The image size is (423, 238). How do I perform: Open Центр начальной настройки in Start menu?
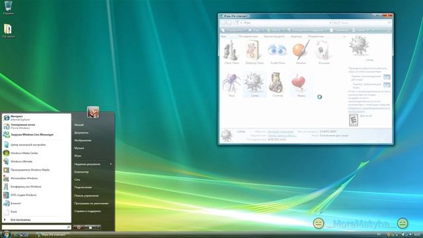(x=36, y=145)
